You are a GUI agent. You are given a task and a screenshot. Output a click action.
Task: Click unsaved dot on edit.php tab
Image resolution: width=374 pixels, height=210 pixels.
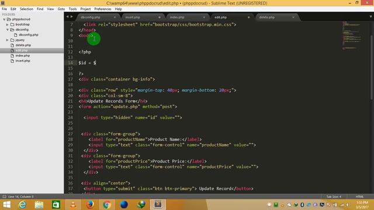tap(248, 17)
